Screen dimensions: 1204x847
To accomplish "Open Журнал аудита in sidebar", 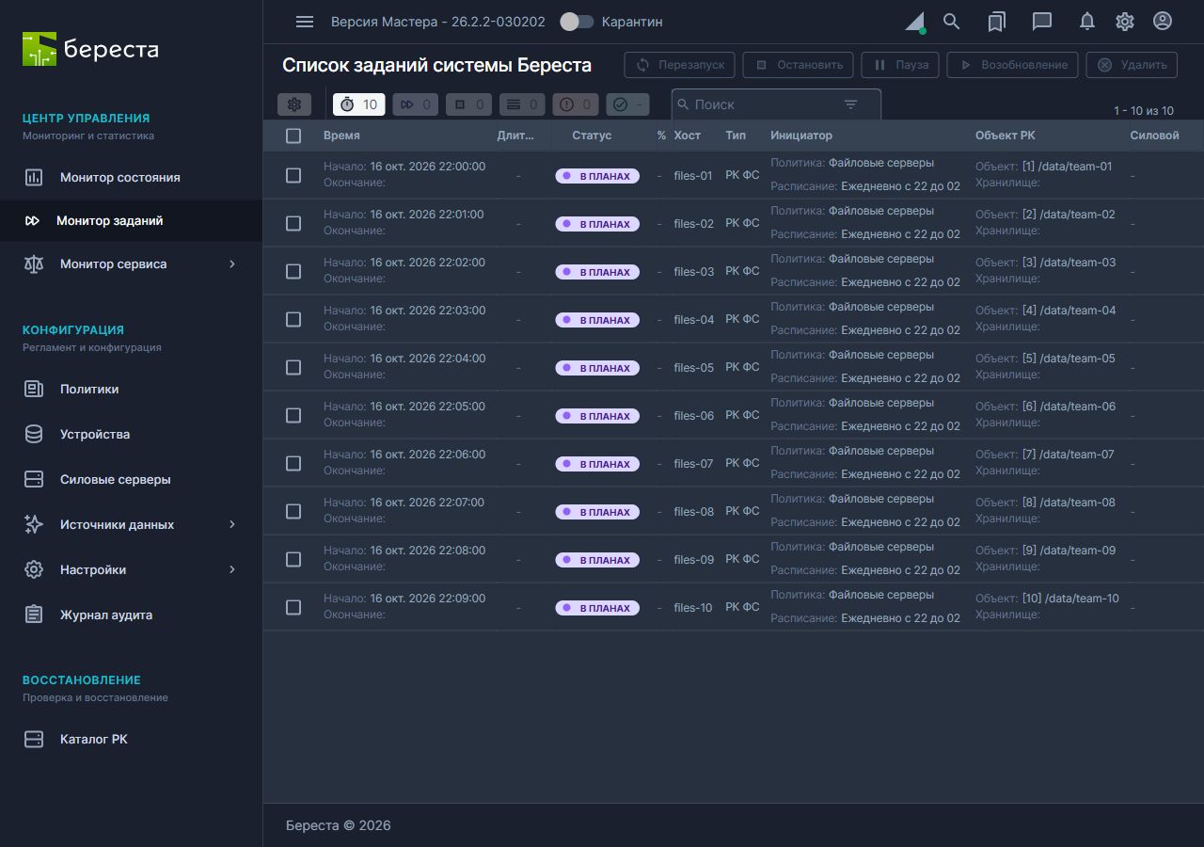I will pos(131,615).
